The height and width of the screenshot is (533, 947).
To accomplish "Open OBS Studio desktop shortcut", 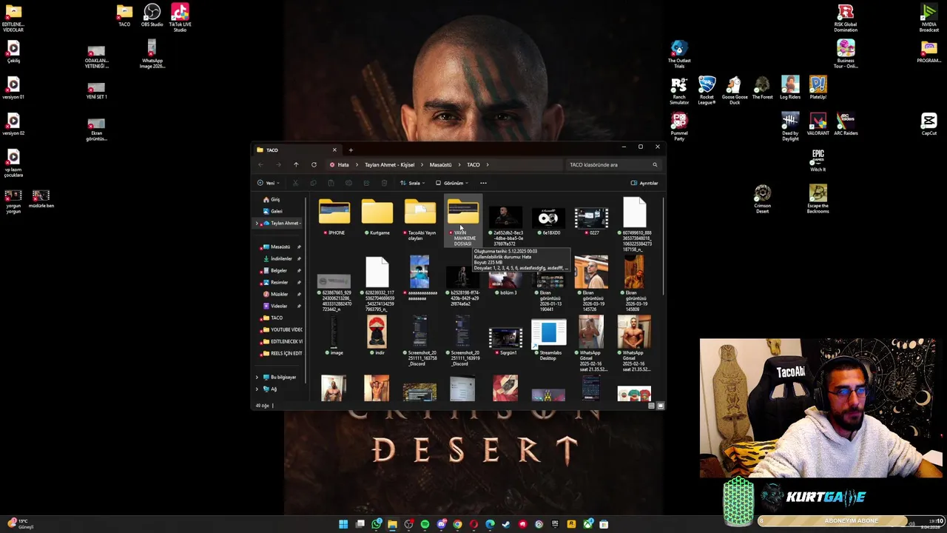I will (152, 16).
